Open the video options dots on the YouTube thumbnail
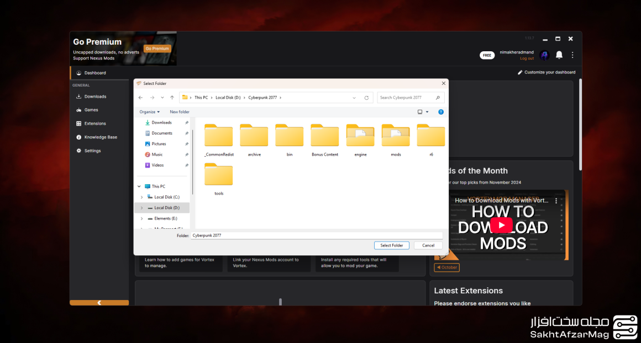Image resolution: width=641 pixels, height=343 pixels. pyautogui.click(x=556, y=201)
